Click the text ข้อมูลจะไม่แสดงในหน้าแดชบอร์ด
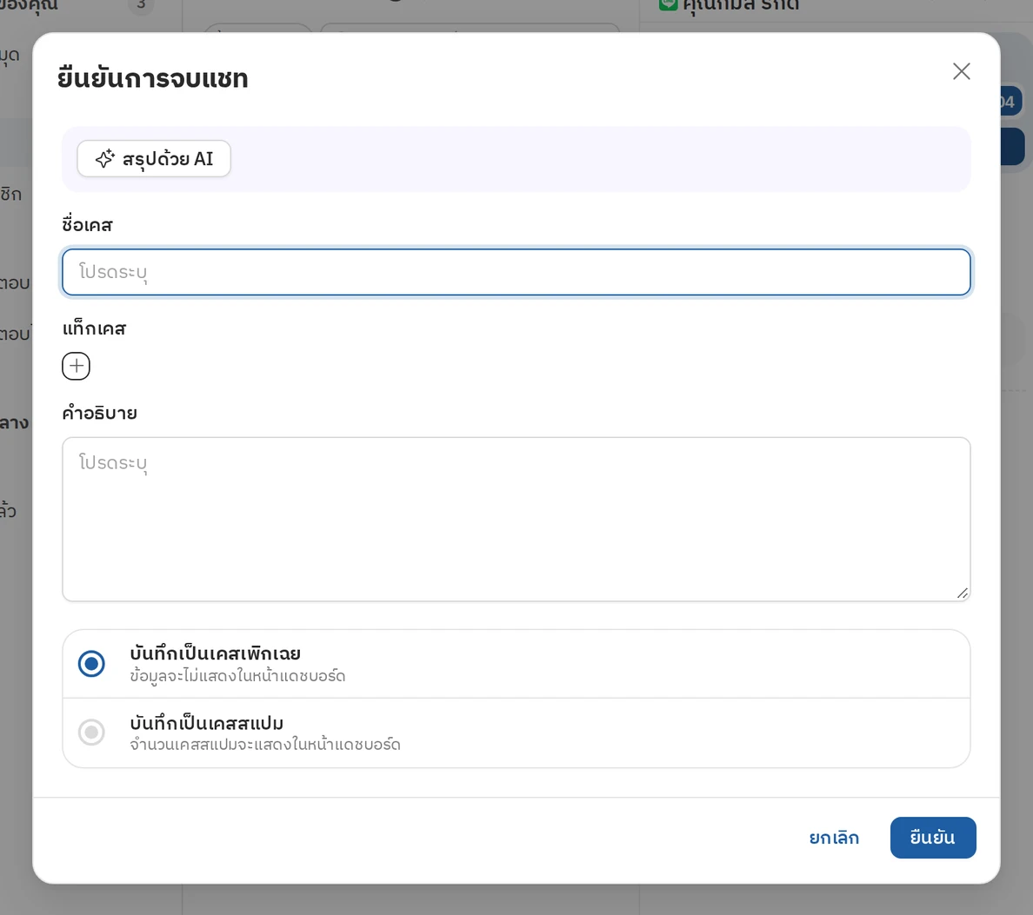Screen dimensions: 1033x915 point(238,676)
